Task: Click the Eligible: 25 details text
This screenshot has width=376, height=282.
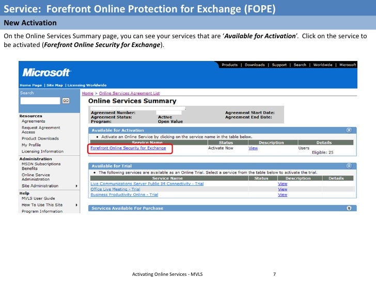Action: (x=322, y=152)
